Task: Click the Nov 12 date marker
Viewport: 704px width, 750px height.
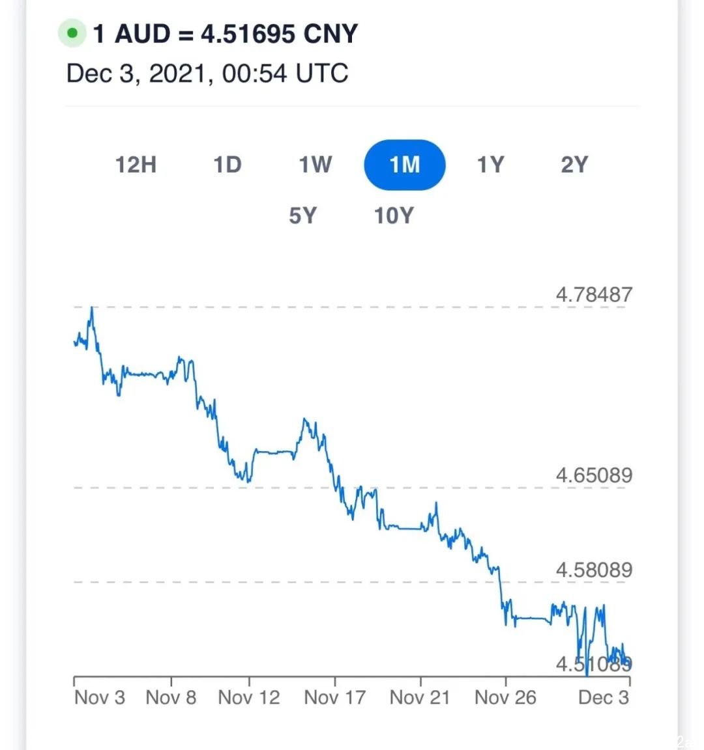Action: [x=249, y=697]
